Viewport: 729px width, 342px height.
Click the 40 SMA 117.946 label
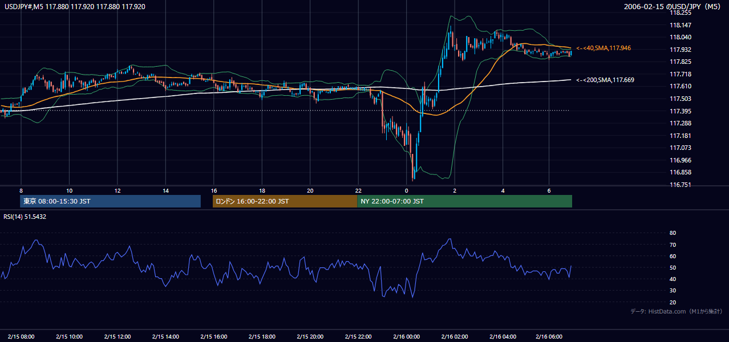point(604,48)
